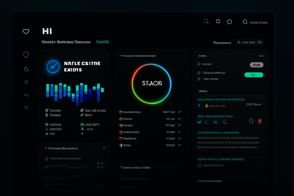This screenshot has width=294, height=196.
Task: Open the right panel's top-right options menu
Action: [261, 56]
